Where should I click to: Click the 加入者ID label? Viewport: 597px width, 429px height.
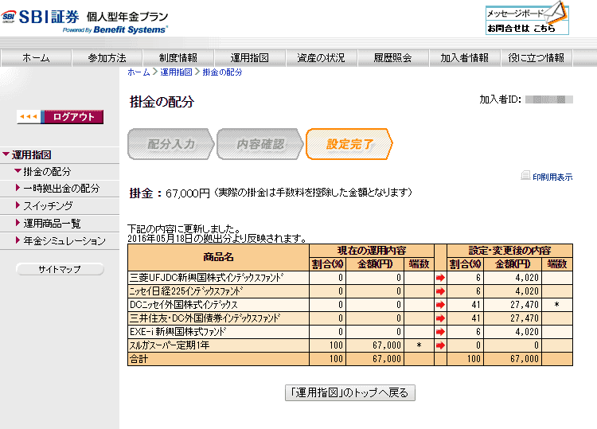pos(500,99)
